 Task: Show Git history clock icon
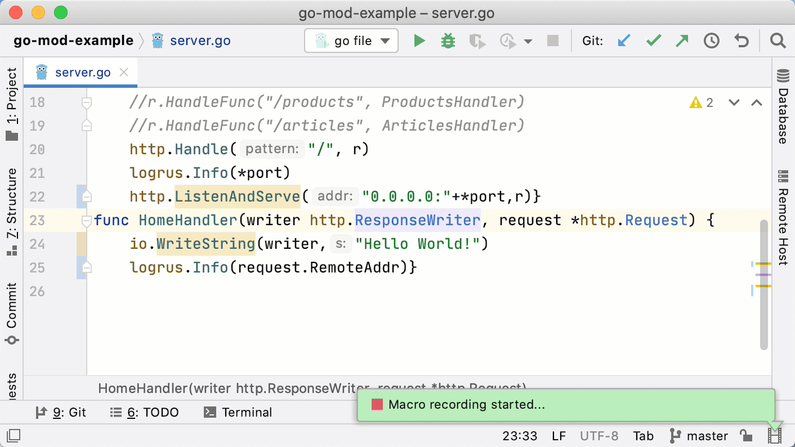(x=712, y=41)
